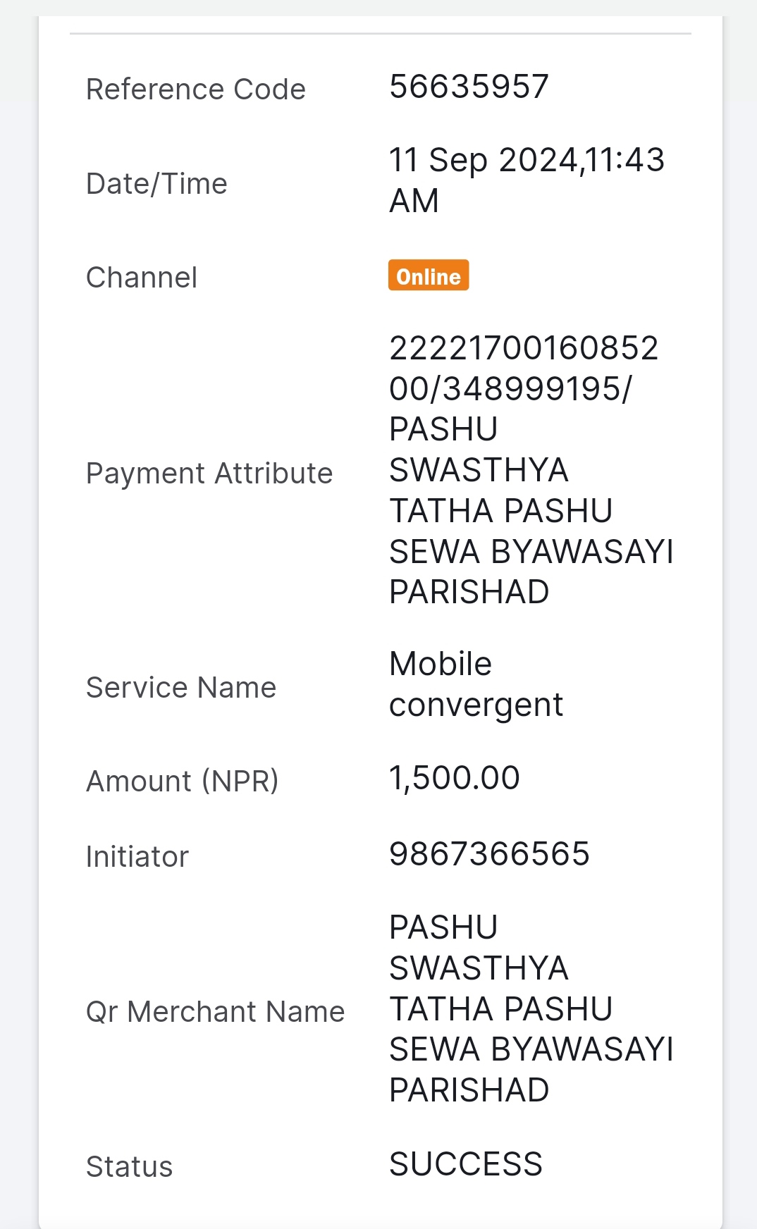Tap the Payment Attribute label
757x1229 pixels.
(209, 474)
